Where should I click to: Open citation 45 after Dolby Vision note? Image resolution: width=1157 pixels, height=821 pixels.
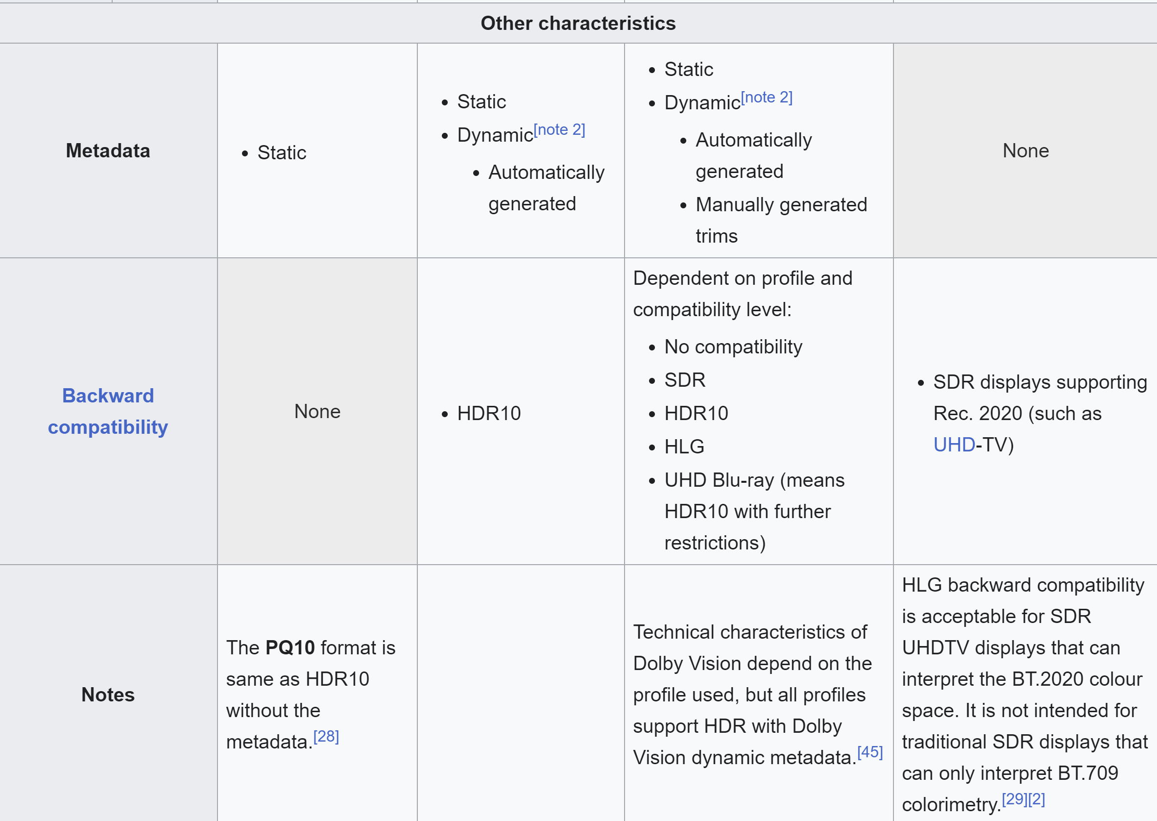(870, 752)
